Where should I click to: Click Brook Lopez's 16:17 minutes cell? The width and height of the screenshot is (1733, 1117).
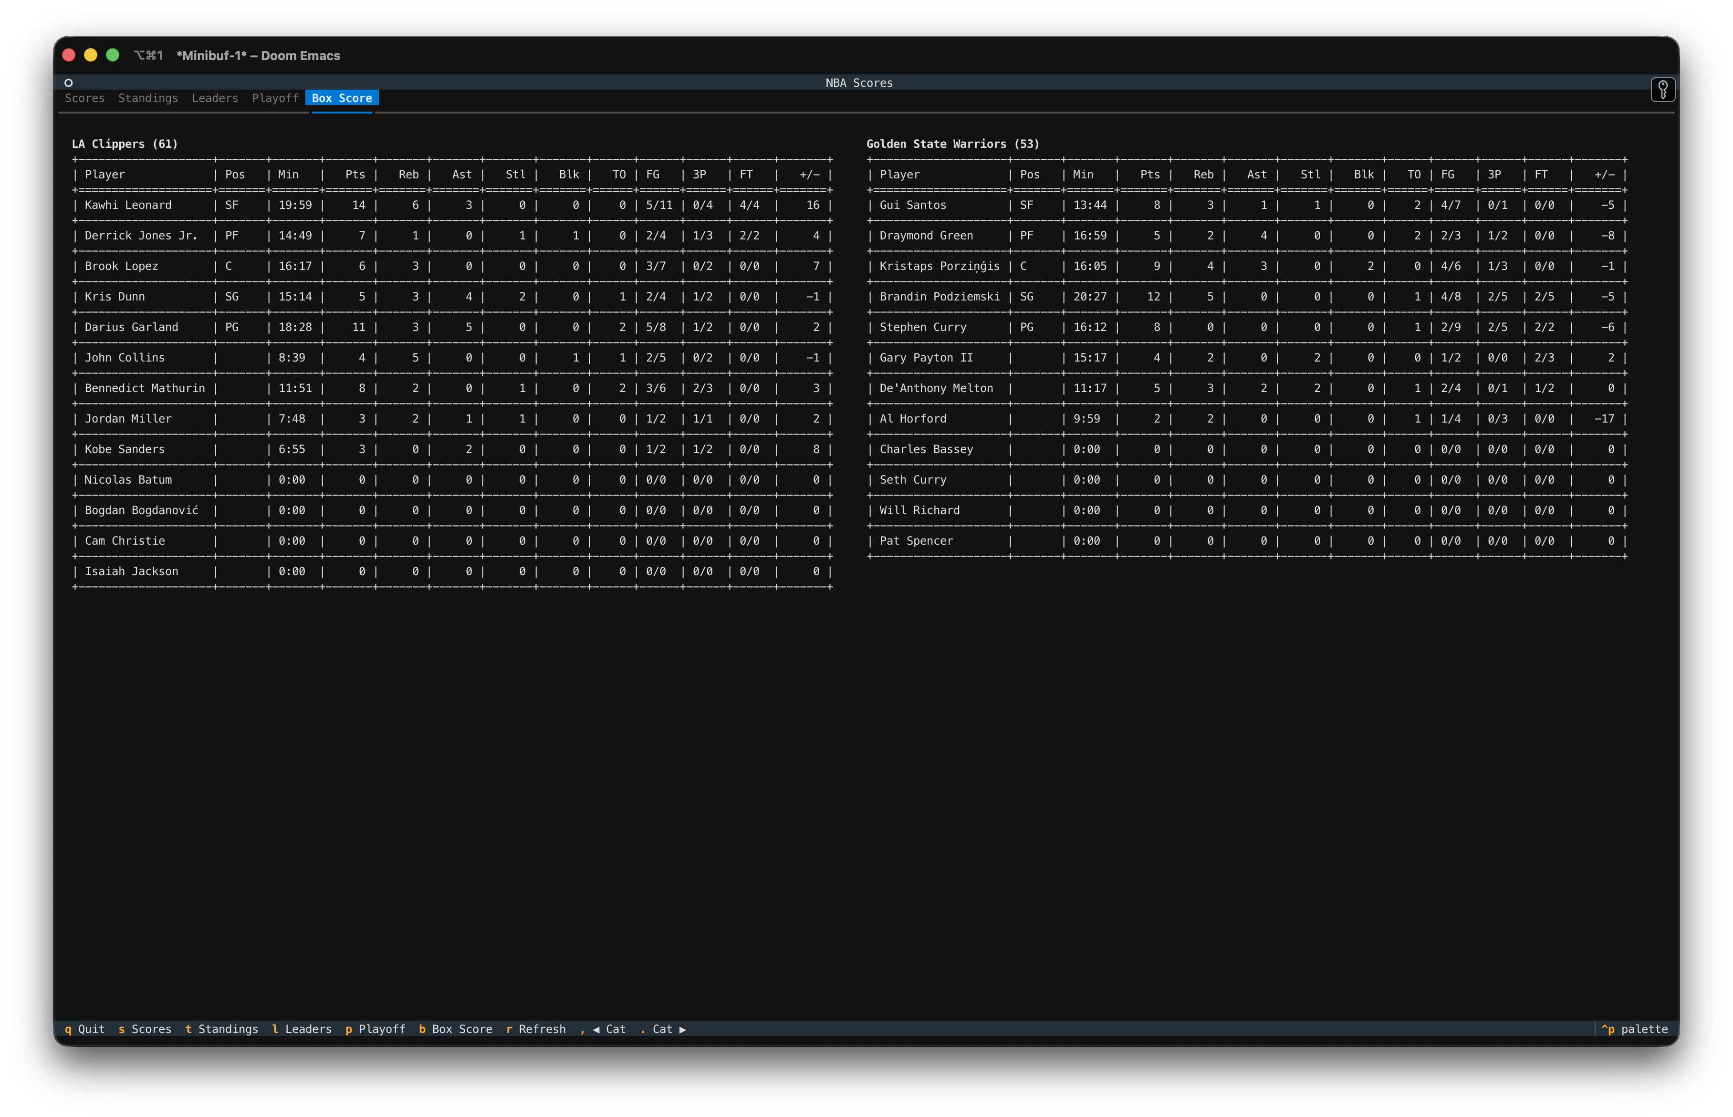coord(295,266)
